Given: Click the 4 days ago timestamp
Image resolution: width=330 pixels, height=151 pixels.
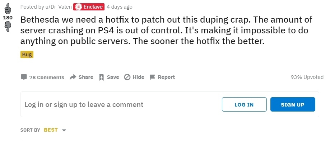Looking at the screenshot, I should pyautogui.click(x=120, y=7).
